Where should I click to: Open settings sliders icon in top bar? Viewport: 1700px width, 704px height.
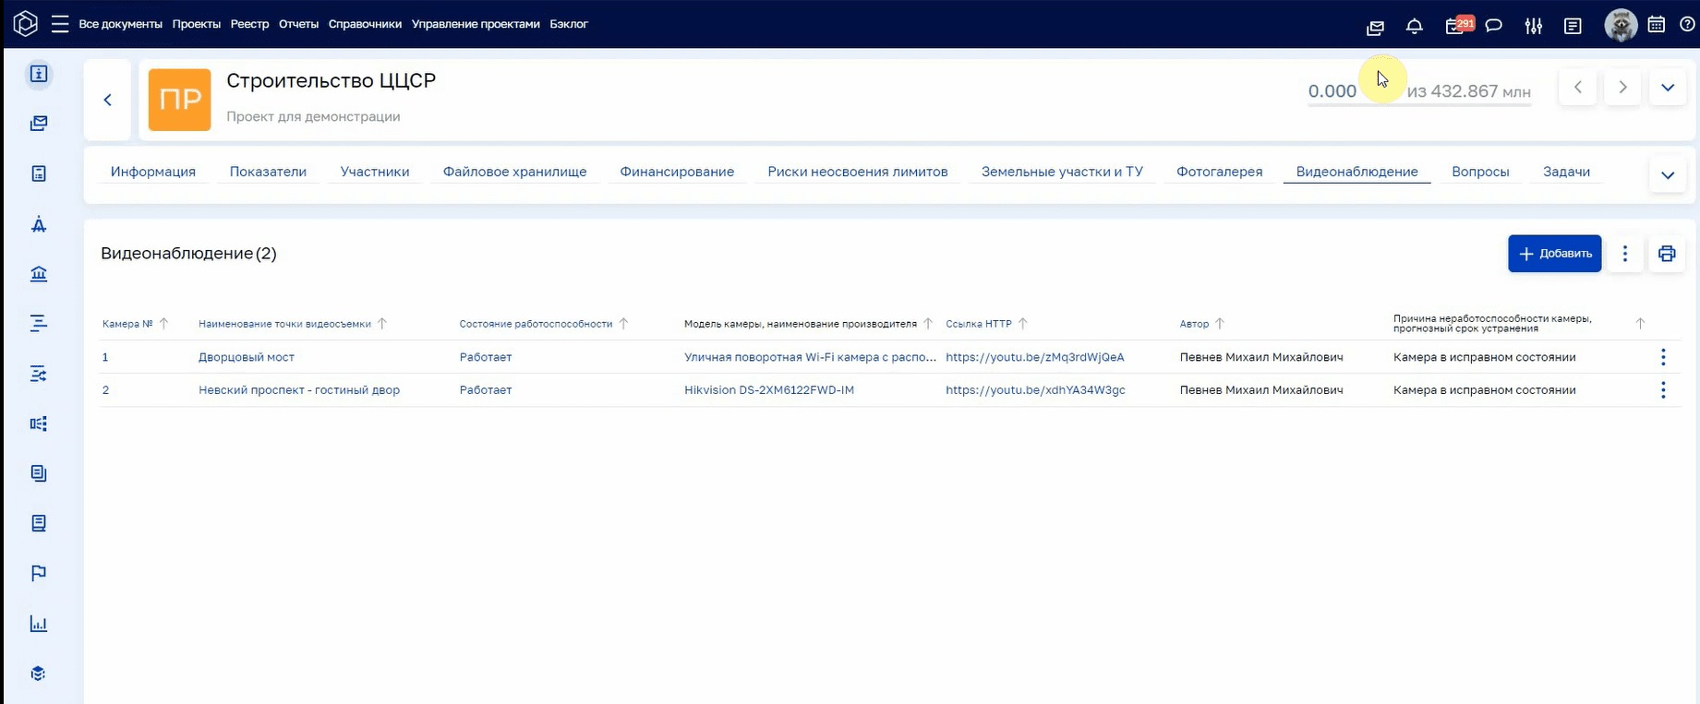pos(1534,26)
